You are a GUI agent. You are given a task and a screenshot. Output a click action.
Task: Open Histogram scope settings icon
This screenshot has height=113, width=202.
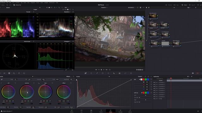(73, 41)
